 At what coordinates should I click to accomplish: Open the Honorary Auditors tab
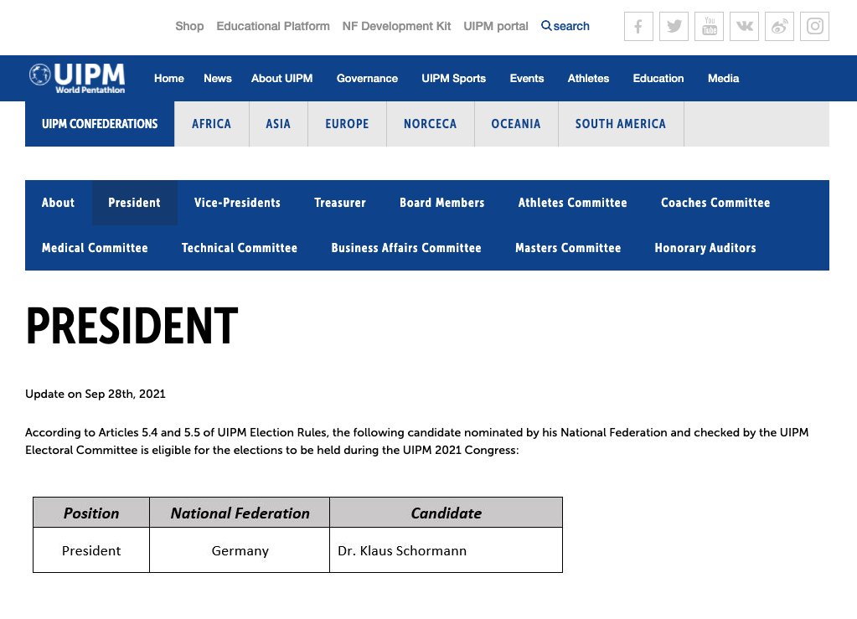(705, 248)
